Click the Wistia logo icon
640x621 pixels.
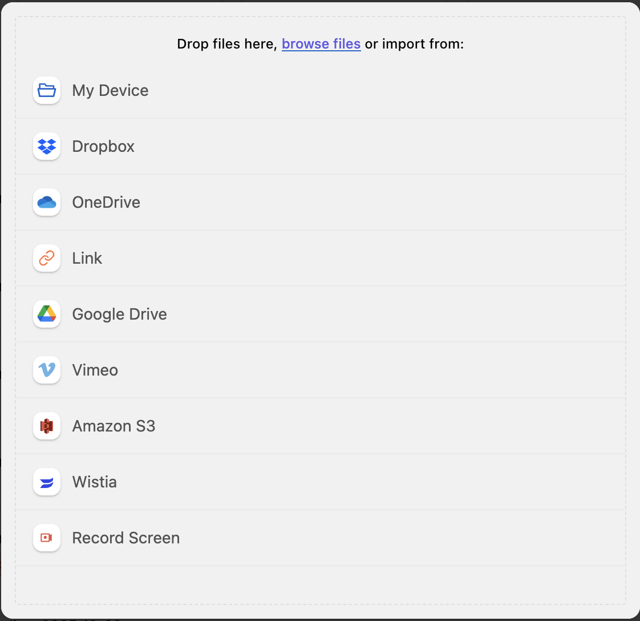pyautogui.click(x=47, y=482)
